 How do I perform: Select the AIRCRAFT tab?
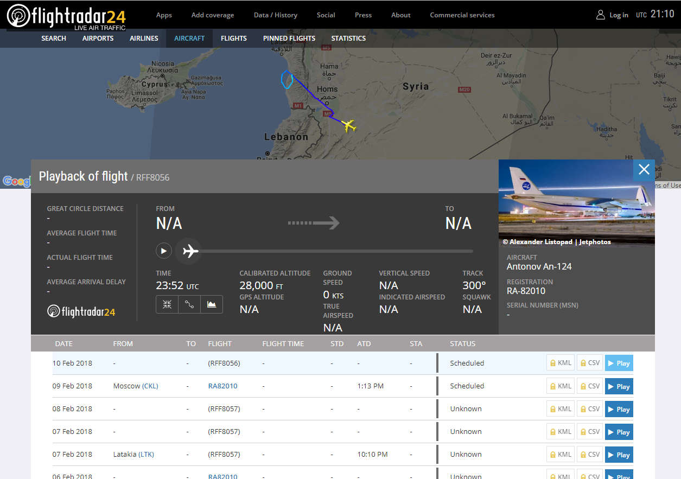coord(189,39)
